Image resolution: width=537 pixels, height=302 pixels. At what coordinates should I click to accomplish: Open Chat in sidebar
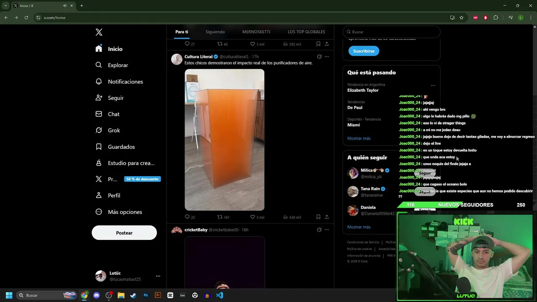(x=107, y=114)
